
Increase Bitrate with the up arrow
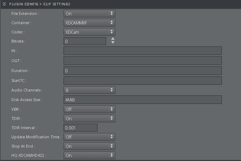[x=113, y=39]
